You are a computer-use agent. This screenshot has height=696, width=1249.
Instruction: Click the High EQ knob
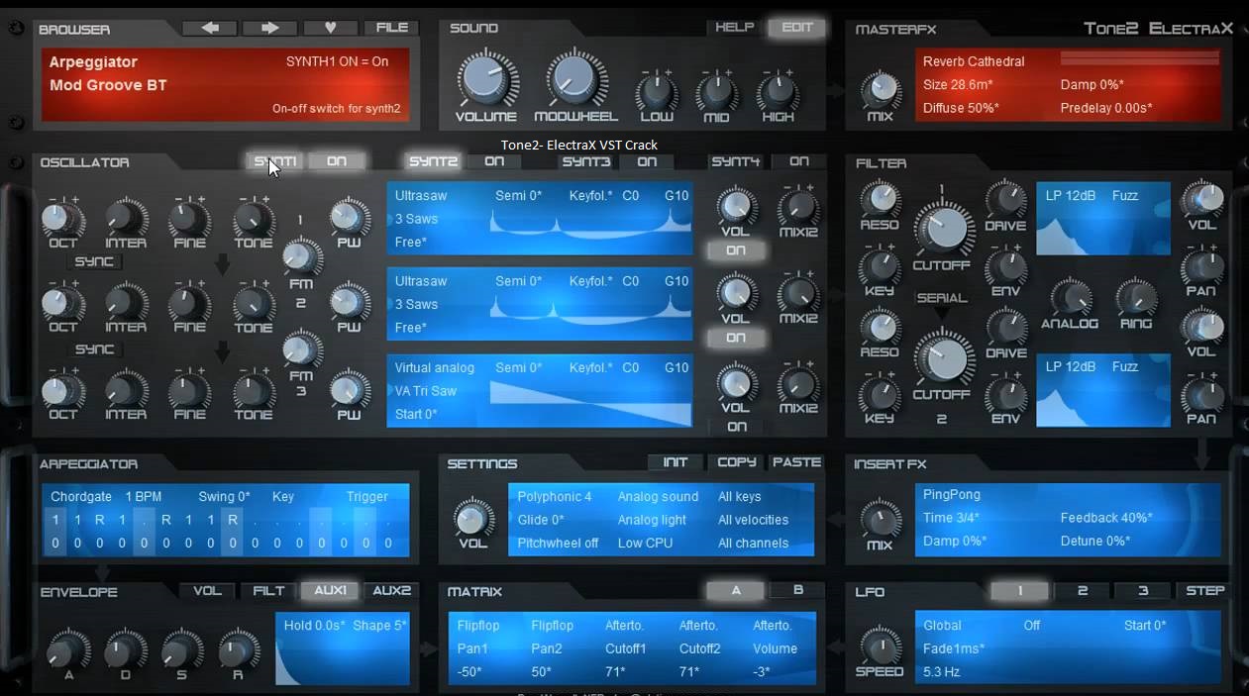[778, 92]
